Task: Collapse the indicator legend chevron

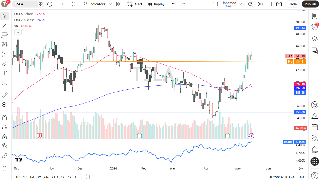Action: (18, 32)
